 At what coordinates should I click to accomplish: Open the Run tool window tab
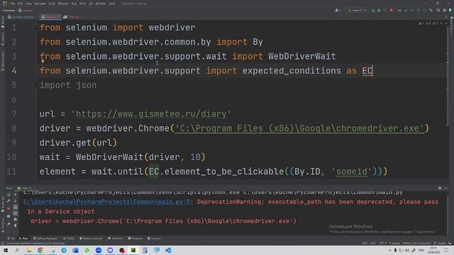coord(23,239)
